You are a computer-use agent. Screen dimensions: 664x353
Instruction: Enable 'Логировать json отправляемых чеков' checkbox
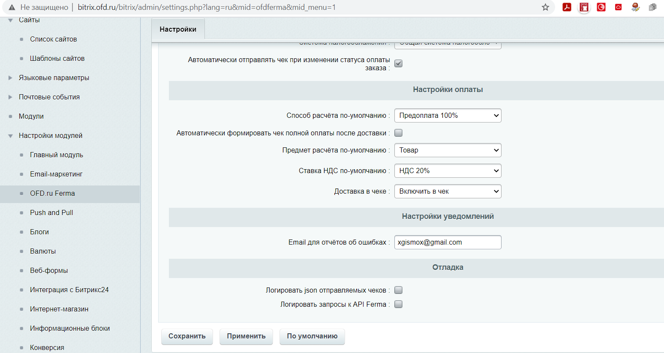(398, 290)
